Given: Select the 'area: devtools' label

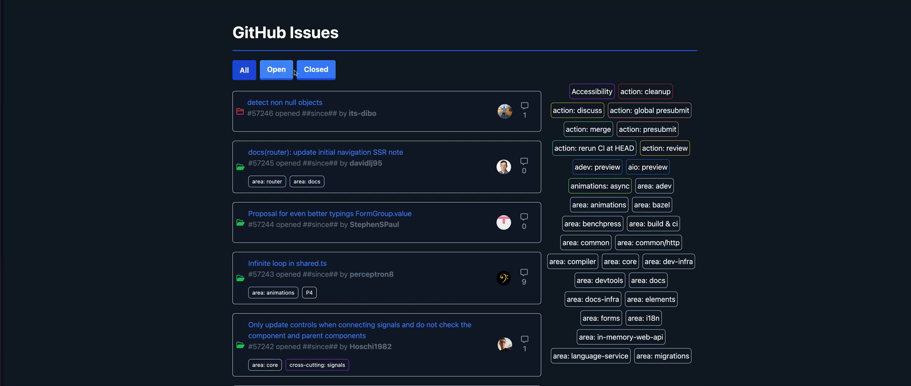Looking at the screenshot, I should point(600,280).
